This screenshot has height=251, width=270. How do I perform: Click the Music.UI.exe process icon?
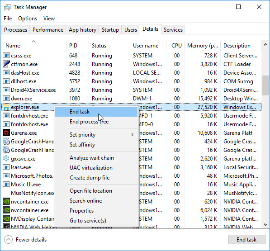(x=6, y=185)
